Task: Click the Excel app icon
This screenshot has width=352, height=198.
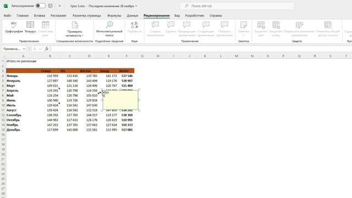Action: coord(5,6)
